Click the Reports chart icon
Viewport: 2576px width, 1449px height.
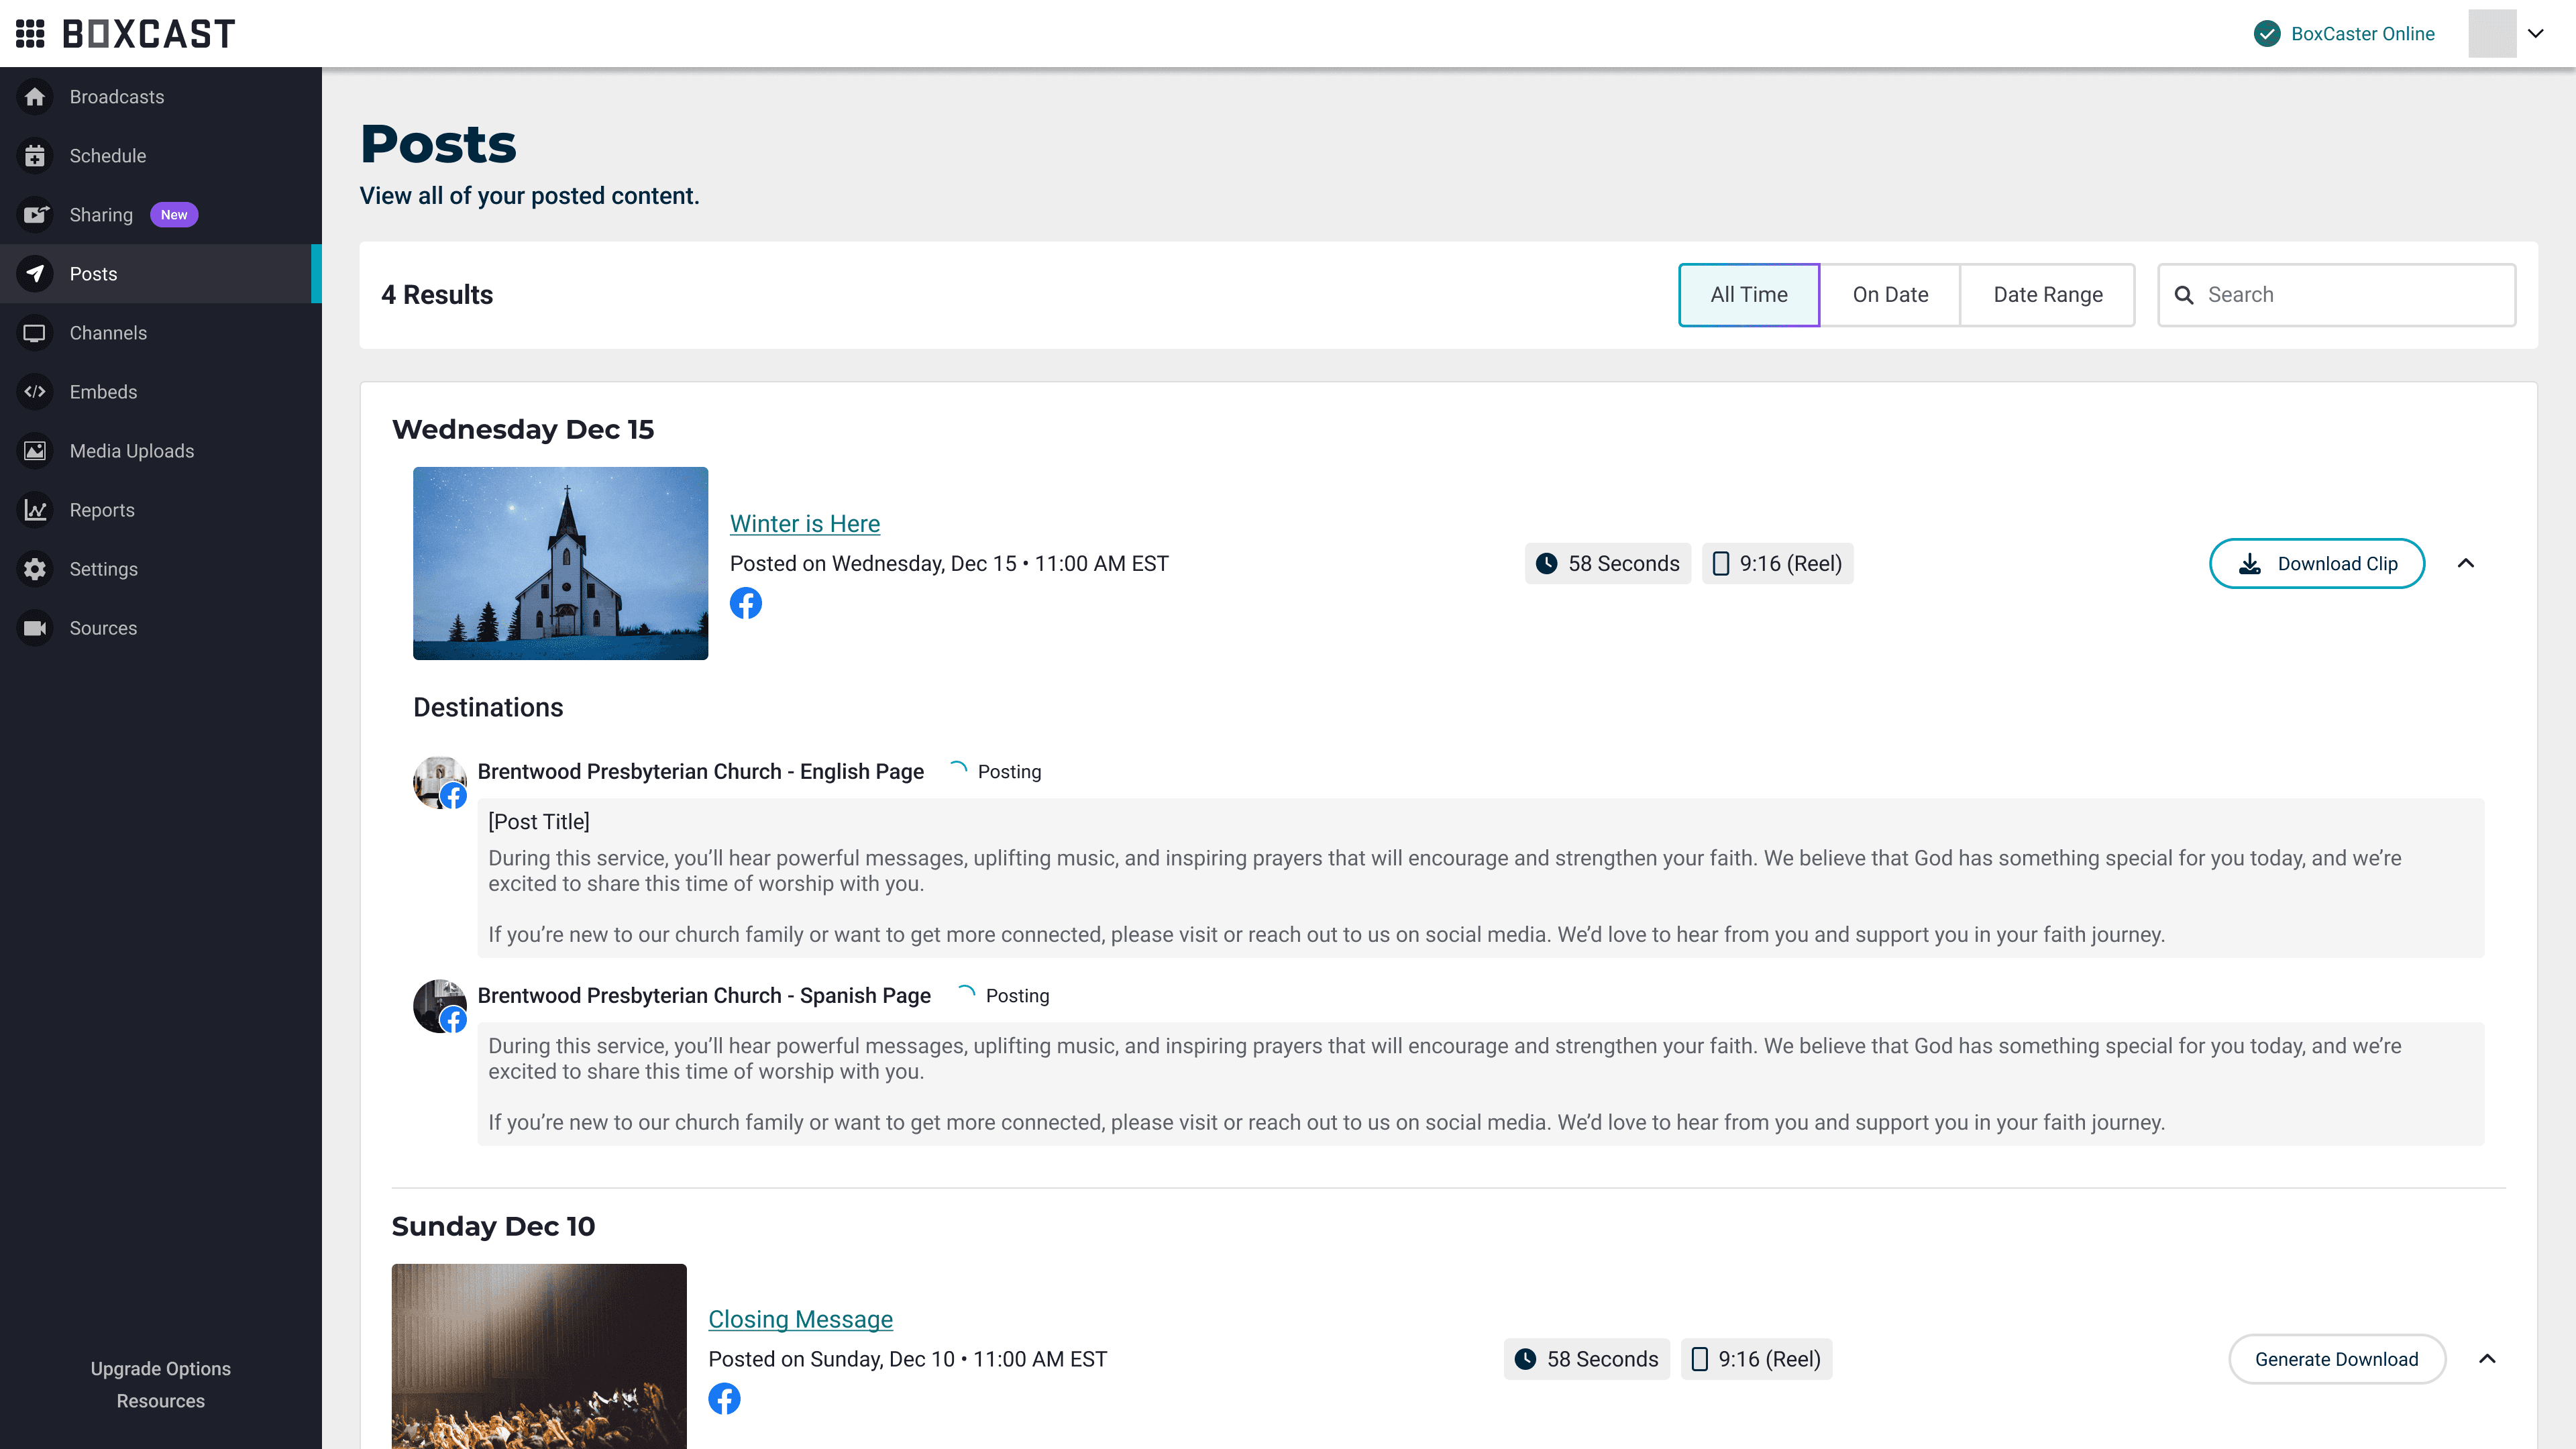pyautogui.click(x=35, y=510)
